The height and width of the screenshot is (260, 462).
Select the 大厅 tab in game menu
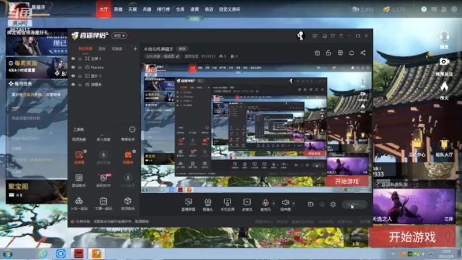(104, 9)
